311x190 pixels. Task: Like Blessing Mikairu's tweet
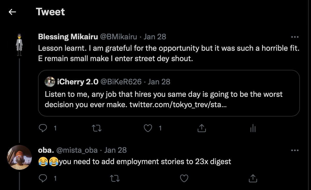point(148,128)
